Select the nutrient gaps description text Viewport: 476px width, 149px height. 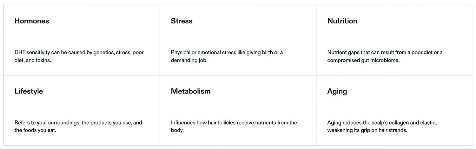tap(385, 56)
